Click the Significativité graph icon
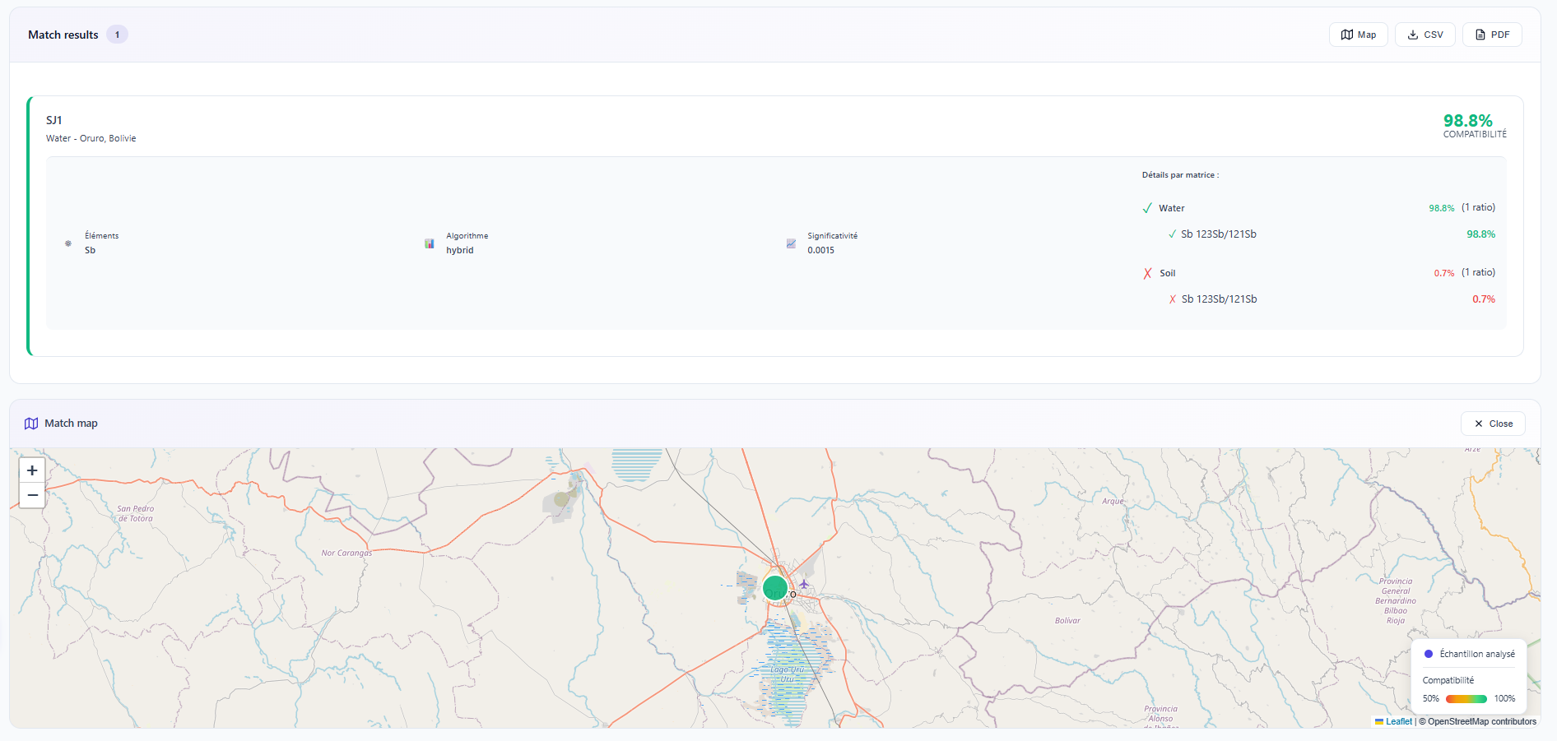This screenshot has width=1557, height=741. click(791, 243)
